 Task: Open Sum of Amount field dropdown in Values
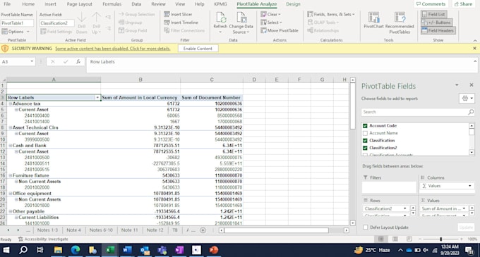click(464, 208)
